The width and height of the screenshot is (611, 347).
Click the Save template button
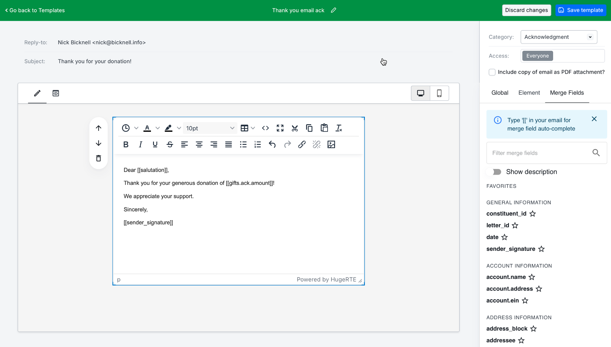point(581,10)
